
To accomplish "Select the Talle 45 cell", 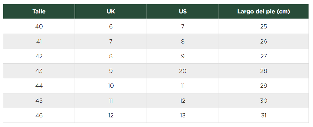I will coord(39,101).
